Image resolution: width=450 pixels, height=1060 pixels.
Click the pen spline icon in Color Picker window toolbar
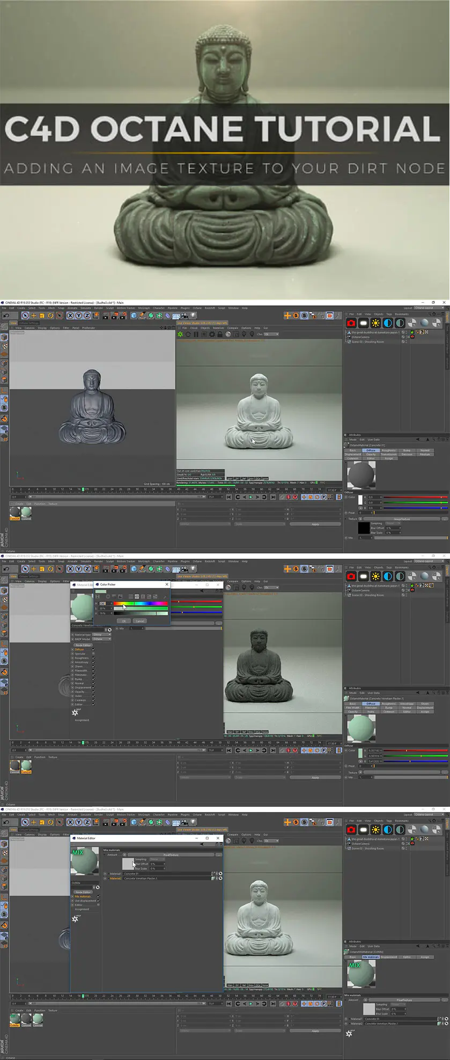click(142, 569)
